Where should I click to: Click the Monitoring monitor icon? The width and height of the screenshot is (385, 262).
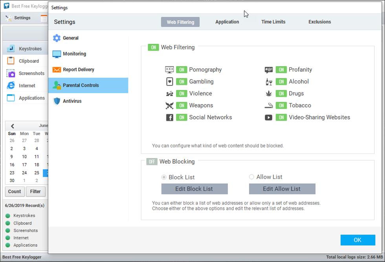[x=57, y=54]
